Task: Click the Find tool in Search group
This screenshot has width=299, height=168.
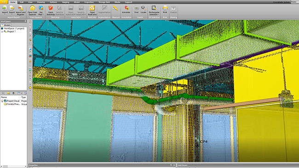Action: point(136,10)
